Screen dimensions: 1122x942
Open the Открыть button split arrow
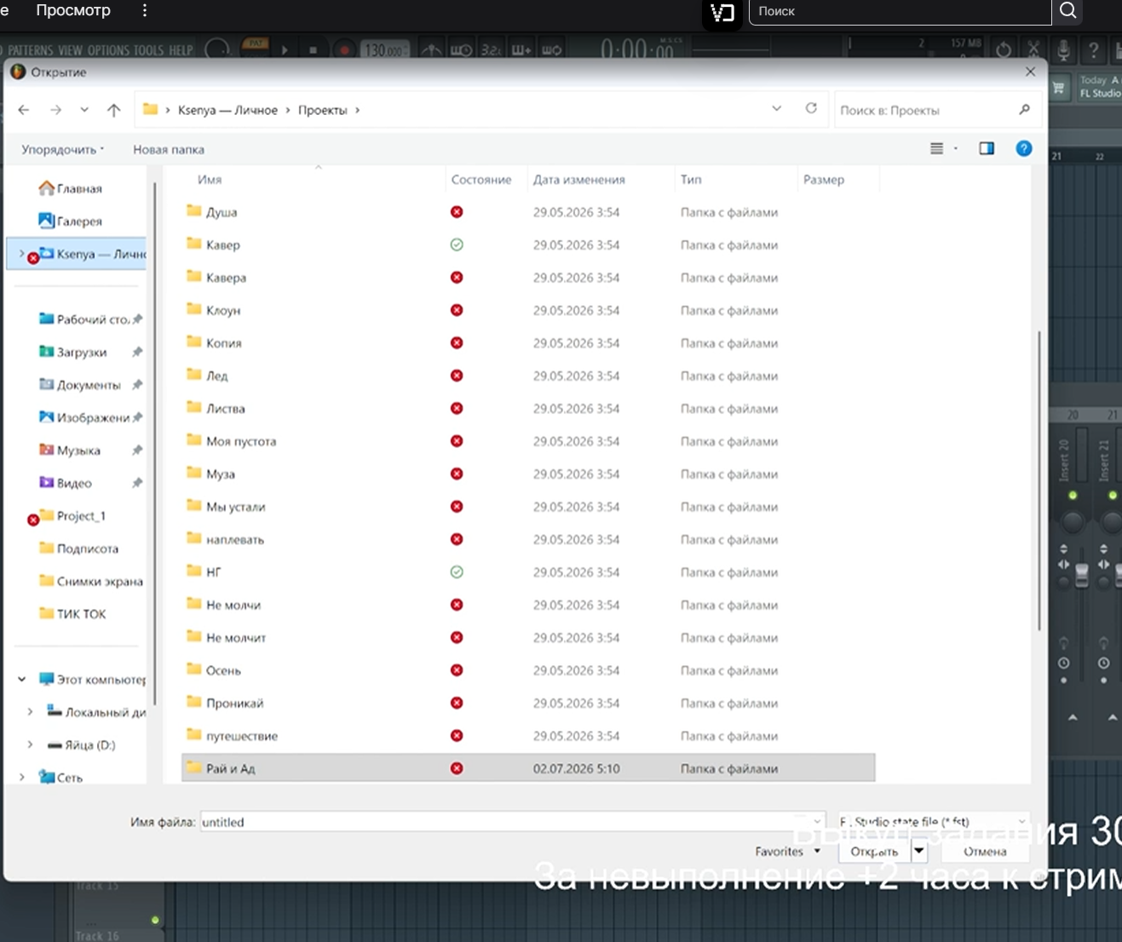(x=919, y=851)
